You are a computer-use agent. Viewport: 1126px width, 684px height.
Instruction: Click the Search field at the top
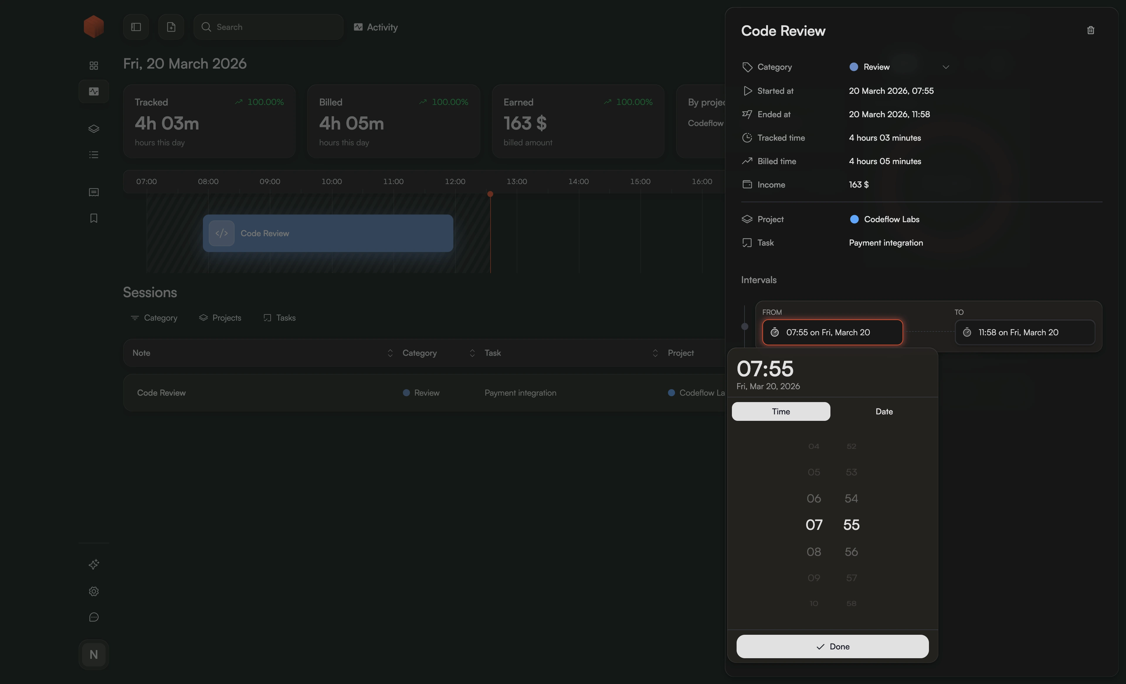point(268,26)
